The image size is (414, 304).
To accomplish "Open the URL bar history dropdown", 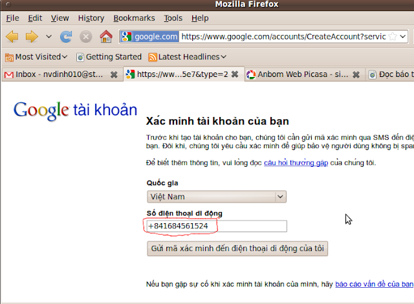I will tap(402, 36).
